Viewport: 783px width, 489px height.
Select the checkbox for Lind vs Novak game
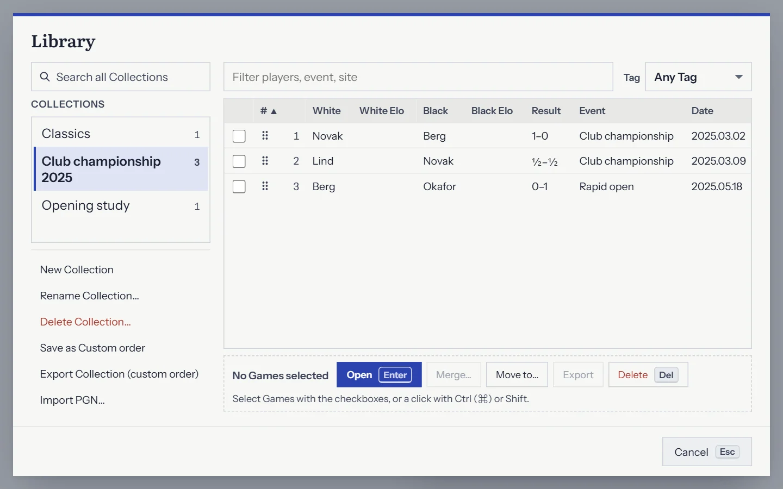[x=239, y=161]
